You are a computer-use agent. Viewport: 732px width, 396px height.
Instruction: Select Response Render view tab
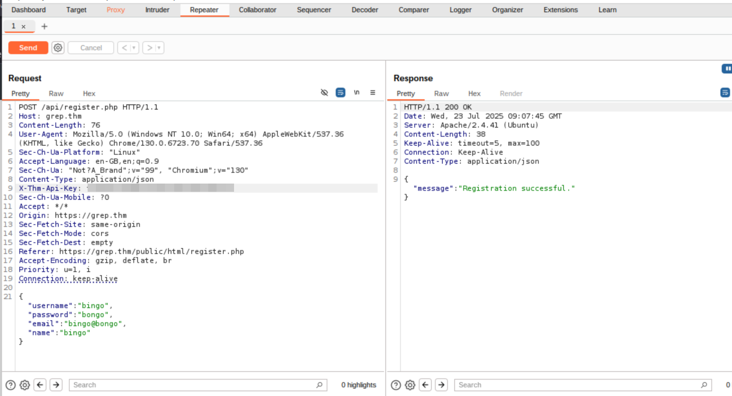pyautogui.click(x=511, y=93)
